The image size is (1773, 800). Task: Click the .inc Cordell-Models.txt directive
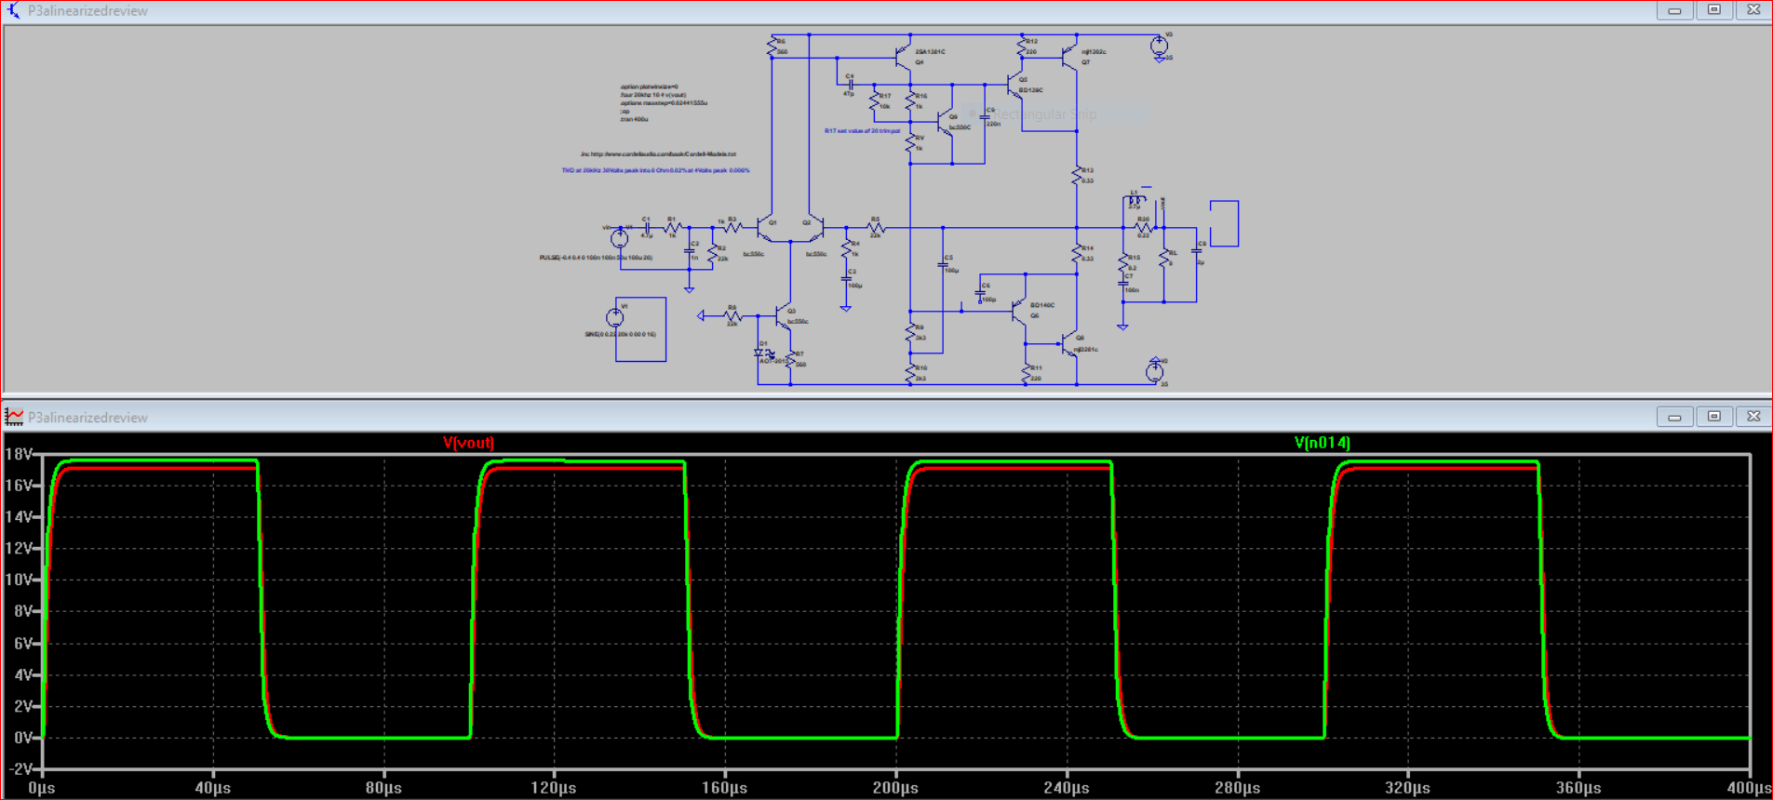658,154
